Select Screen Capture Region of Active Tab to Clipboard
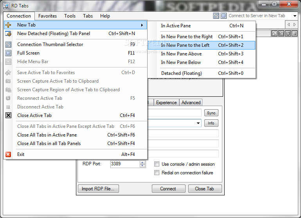This screenshot has width=301, height=218. click(x=76, y=90)
